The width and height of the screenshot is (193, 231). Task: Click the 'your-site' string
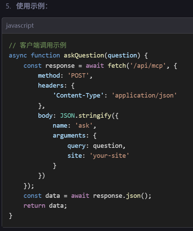point(109,156)
